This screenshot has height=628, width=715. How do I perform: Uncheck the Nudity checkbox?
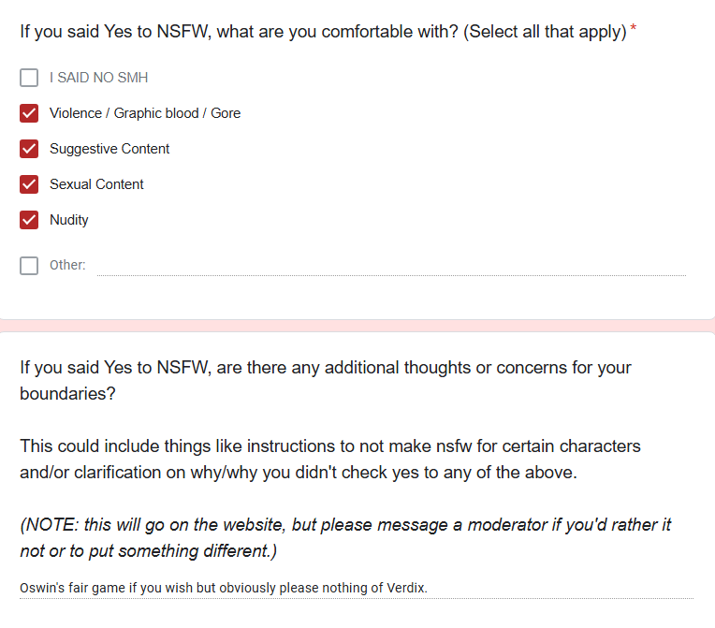coord(29,220)
